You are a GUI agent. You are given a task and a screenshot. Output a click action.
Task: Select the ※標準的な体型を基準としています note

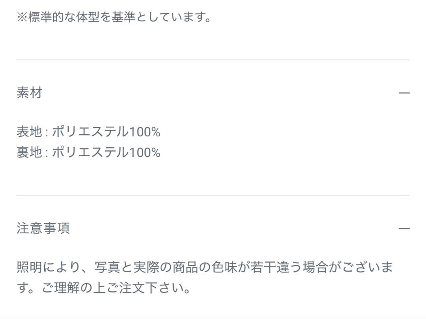coord(114,18)
